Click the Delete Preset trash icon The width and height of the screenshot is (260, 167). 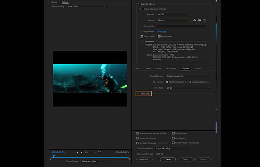pyautogui.click(x=205, y=20)
